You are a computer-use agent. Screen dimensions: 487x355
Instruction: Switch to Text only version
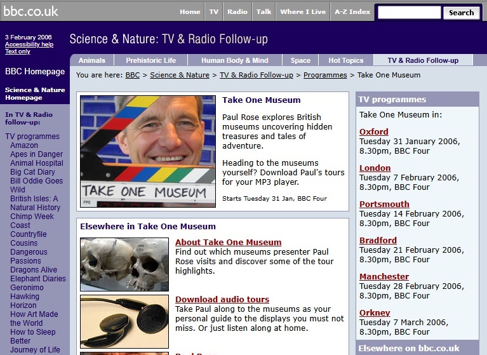tap(17, 51)
